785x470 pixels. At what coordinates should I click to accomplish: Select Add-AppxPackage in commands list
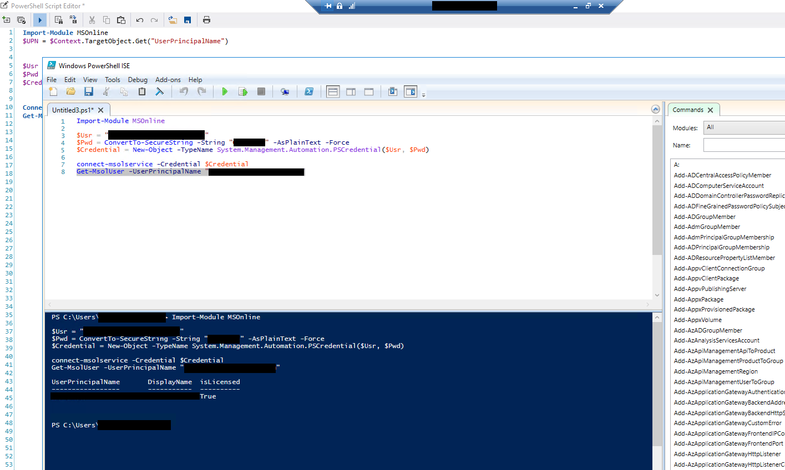(698, 299)
